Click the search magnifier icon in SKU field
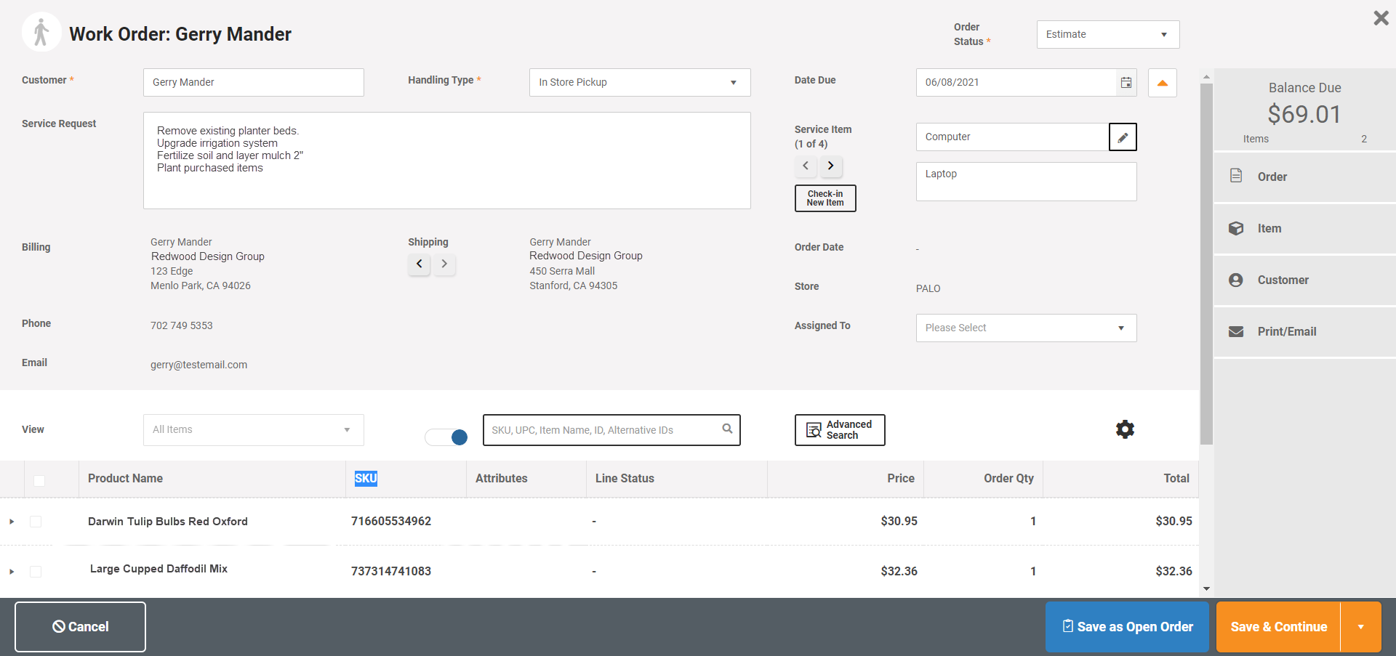The image size is (1396, 656). [x=727, y=429]
